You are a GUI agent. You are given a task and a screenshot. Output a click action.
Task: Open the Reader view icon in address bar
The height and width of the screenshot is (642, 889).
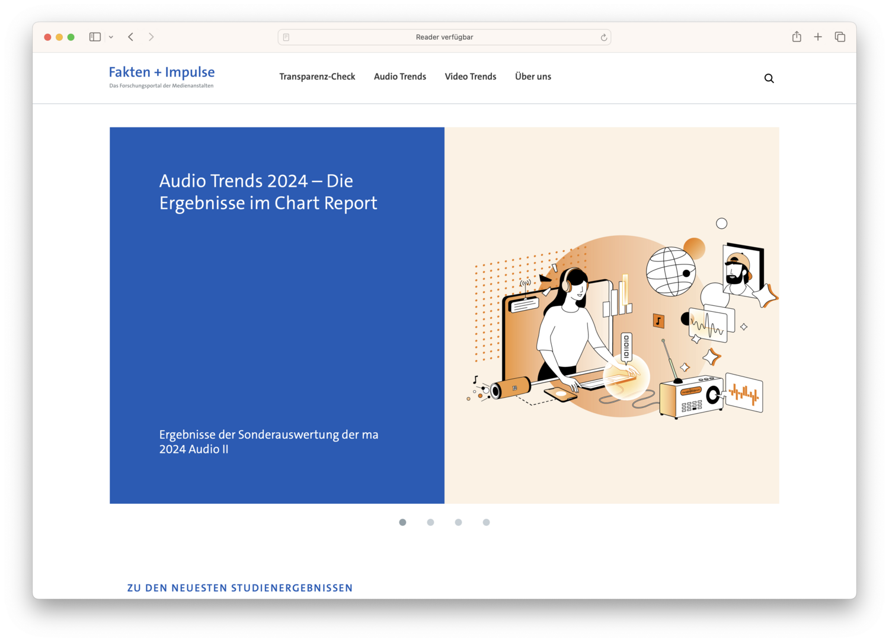click(286, 37)
